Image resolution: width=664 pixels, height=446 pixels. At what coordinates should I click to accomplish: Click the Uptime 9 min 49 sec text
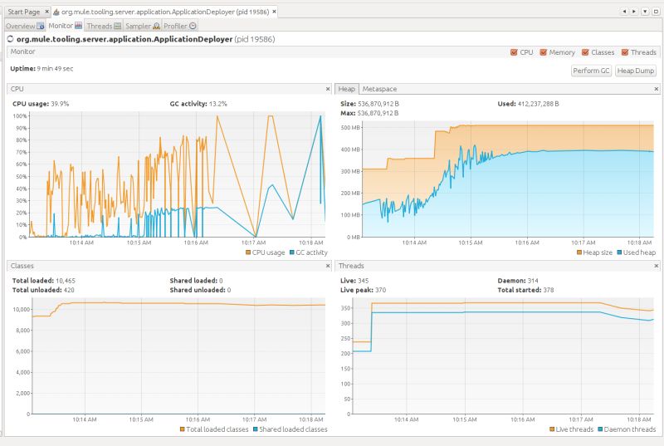[x=41, y=69]
